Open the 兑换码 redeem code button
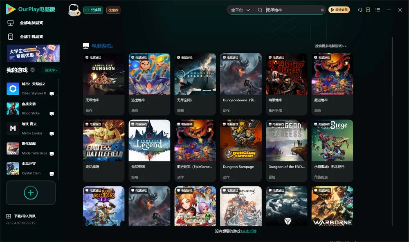This screenshot has width=409, height=242. [x=93, y=10]
